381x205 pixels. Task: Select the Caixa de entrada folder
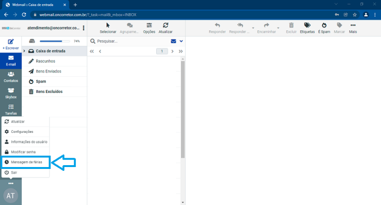54,51
